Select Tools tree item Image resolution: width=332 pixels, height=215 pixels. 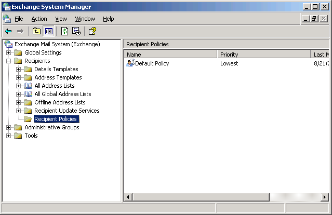point(31,136)
